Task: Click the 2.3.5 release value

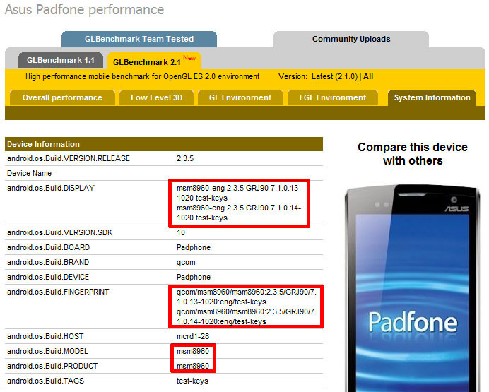Action: click(185, 158)
